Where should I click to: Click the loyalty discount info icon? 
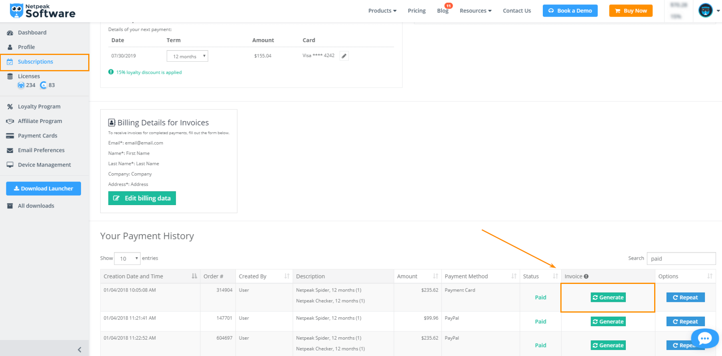tap(111, 72)
